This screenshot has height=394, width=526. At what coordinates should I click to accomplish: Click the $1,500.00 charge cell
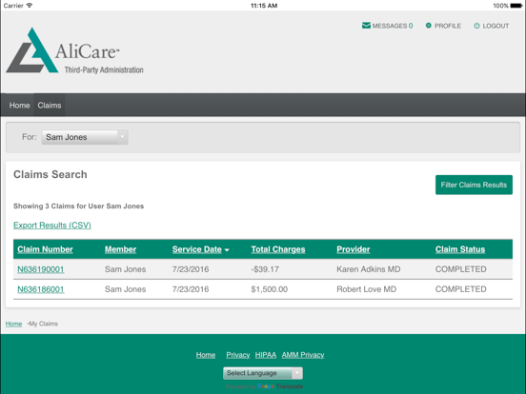270,289
